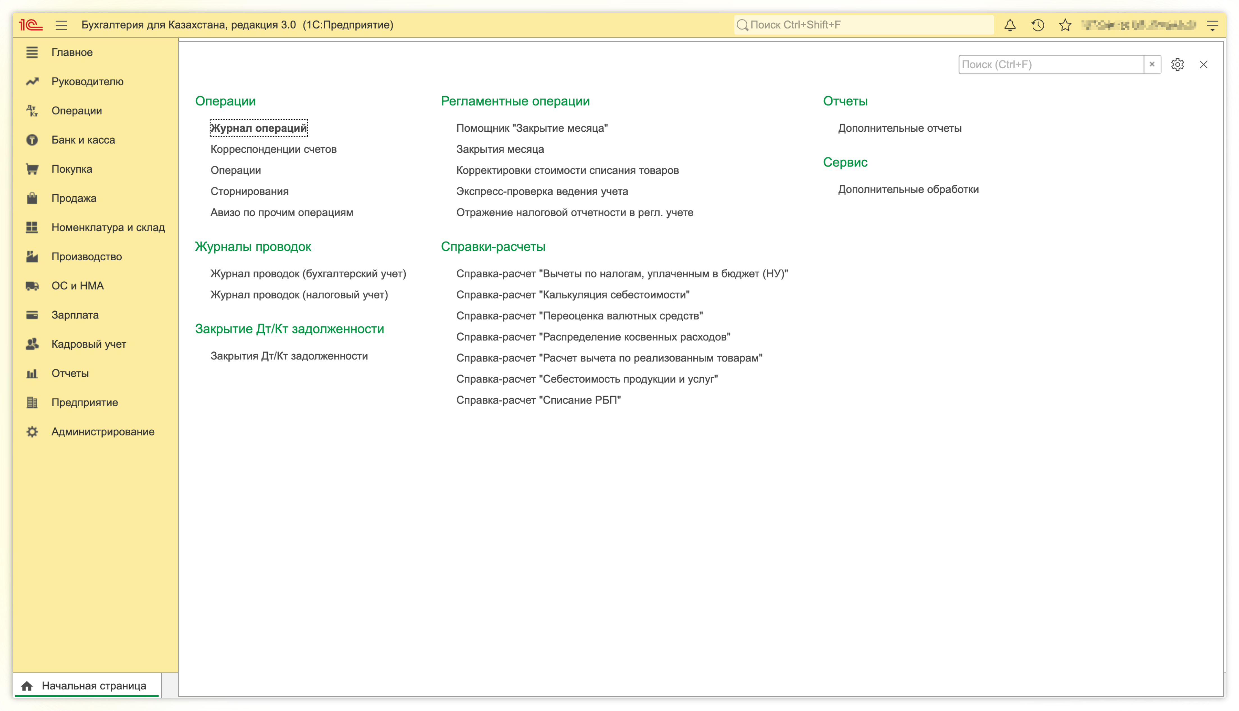Open Справка-расчет "Вычеты по налогам"

point(622,274)
